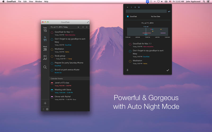The image size is (212, 132).
Task: Click Janet's ATS class calendar icon
Action: coord(52,83)
